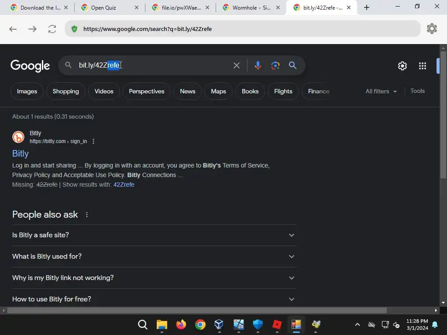The image size is (447, 335).
Task: Open VirtualBox cube icon in taskbar
Action: click(x=219, y=325)
